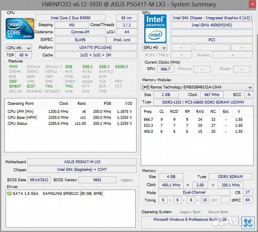The width and height of the screenshot is (258, 232).
Task: Expand the Ramos Technology memory module dropdown
Action: click(197, 87)
